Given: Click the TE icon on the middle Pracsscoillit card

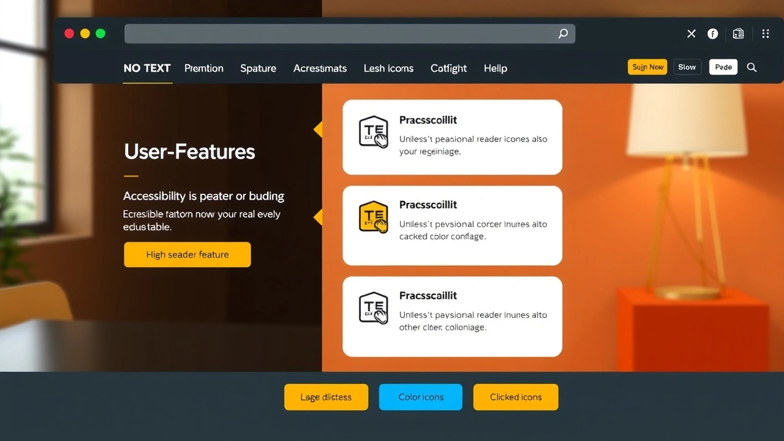Looking at the screenshot, I should (x=374, y=217).
